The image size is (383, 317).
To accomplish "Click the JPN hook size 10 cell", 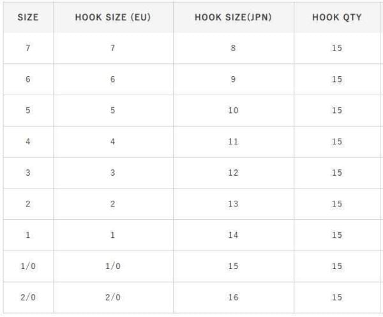I will click(x=233, y=111).
